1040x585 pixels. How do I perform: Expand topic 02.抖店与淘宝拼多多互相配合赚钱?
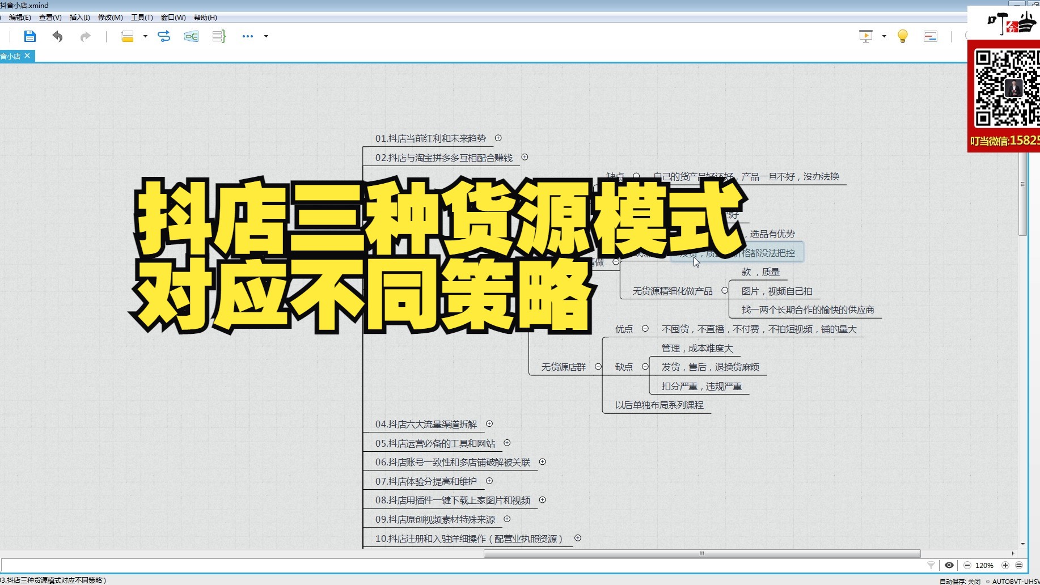(x=525, y=157)
